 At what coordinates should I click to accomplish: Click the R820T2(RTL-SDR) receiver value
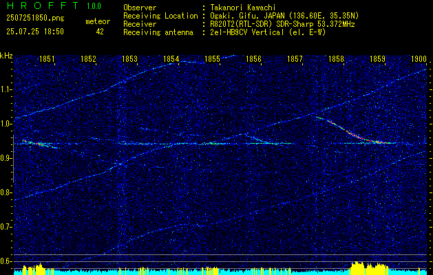282,24
